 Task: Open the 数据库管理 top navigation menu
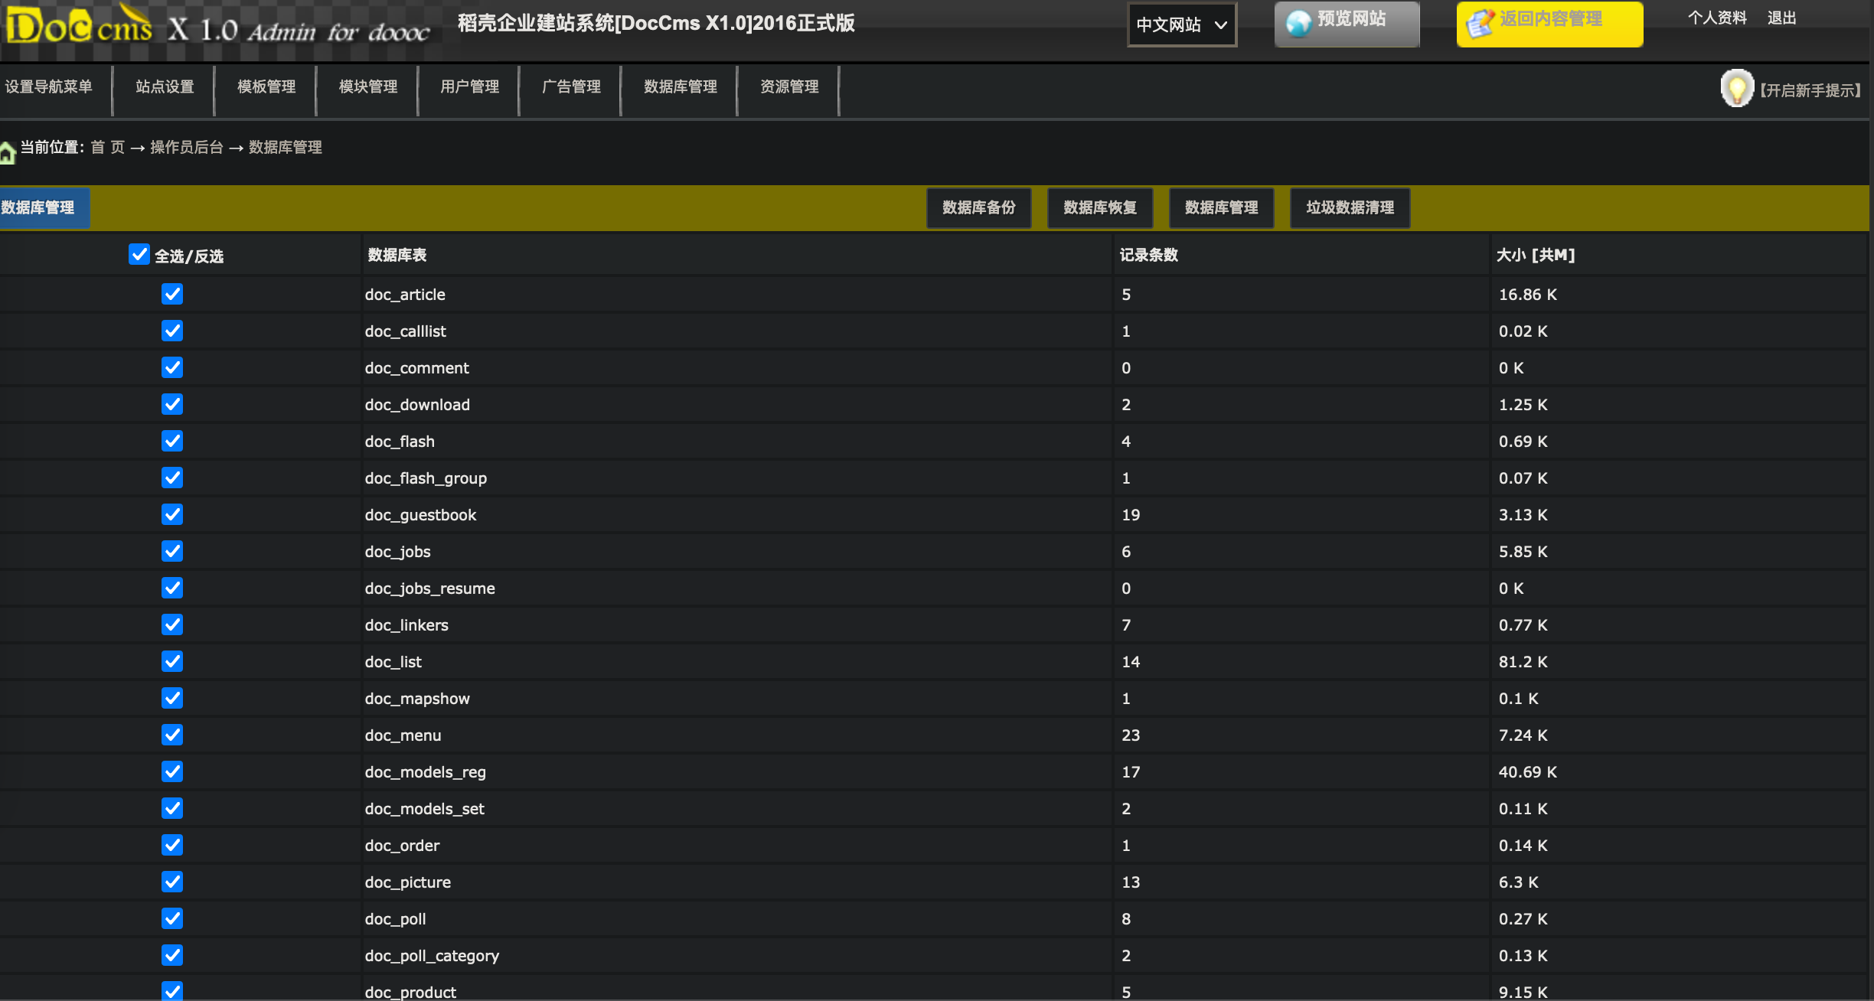[x=680, y=87]
